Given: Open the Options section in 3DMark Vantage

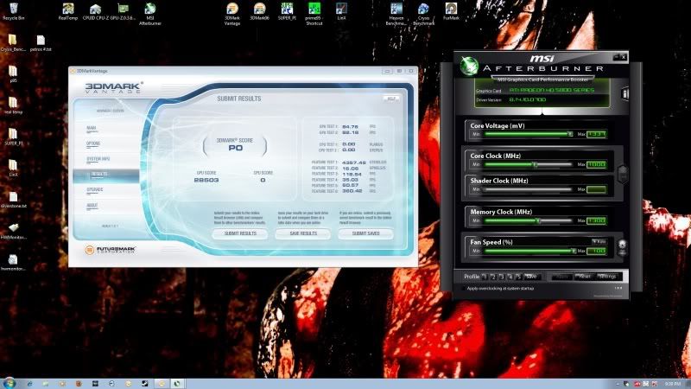Looking at the screenshot, I should pos(93,143).
